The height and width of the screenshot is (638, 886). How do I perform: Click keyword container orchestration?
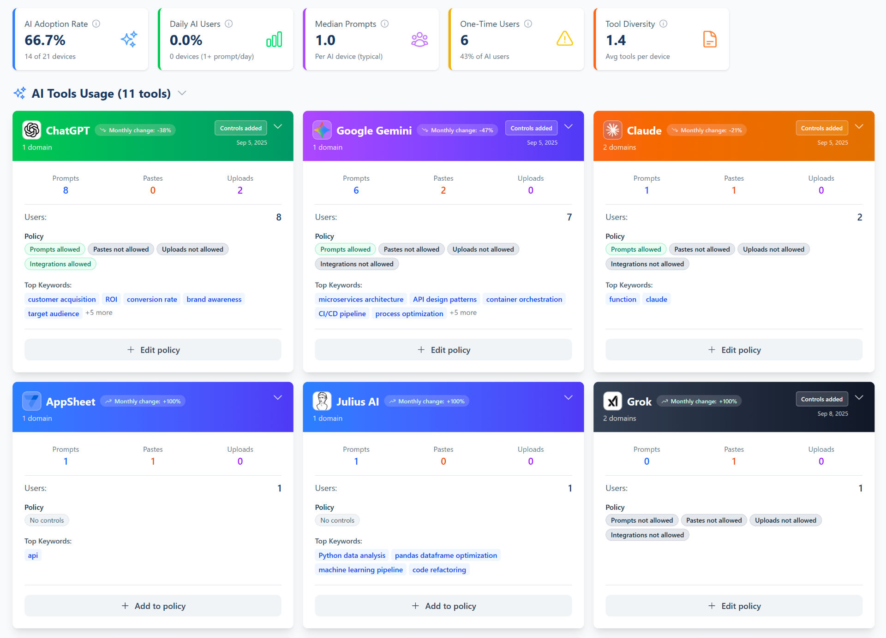pos(524,299)
